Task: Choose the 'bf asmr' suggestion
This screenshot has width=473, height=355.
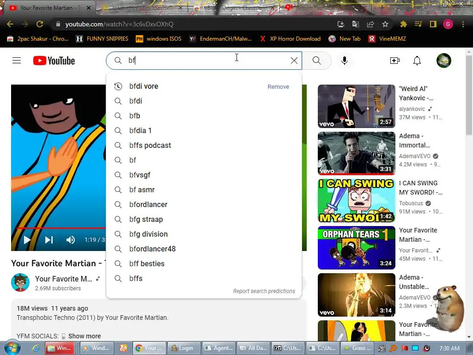Action: (204, 190)
